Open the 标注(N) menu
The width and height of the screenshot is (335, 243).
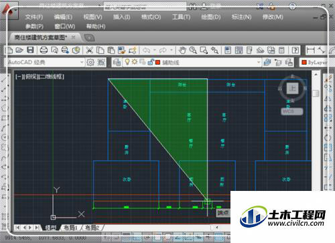point(241,17)
